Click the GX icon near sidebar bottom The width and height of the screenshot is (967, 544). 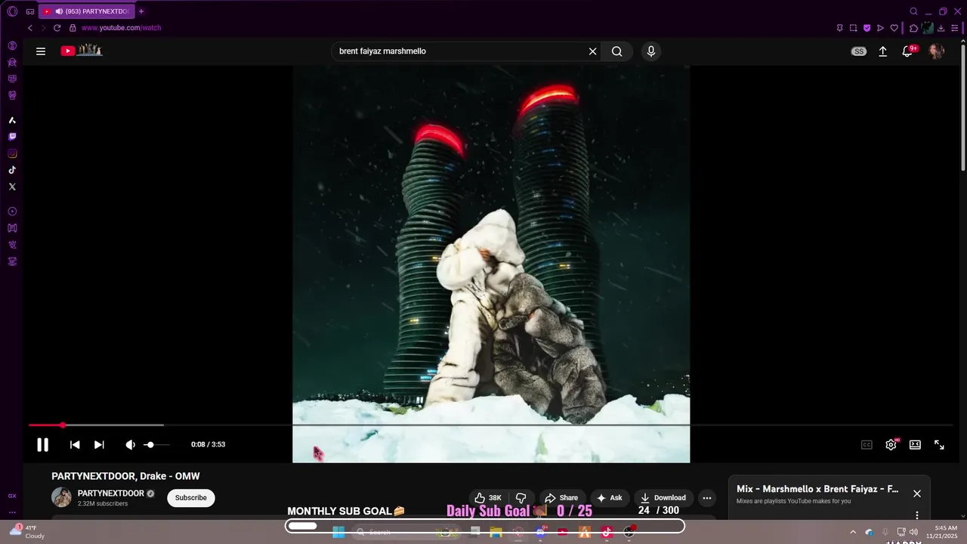coord(12,496)
